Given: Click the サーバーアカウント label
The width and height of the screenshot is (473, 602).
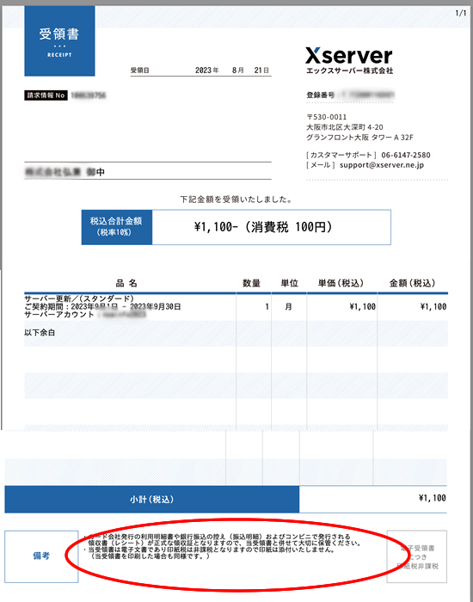Looking at the screenshot, I should pyautogui.click(x=59, y=314).
